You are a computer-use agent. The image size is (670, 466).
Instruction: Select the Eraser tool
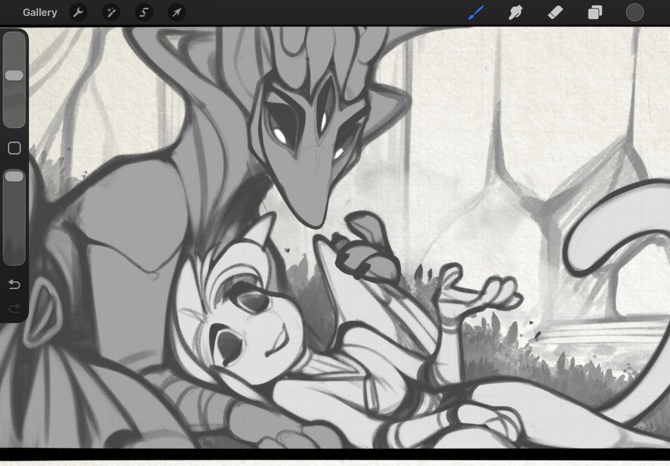coord(555,12)
